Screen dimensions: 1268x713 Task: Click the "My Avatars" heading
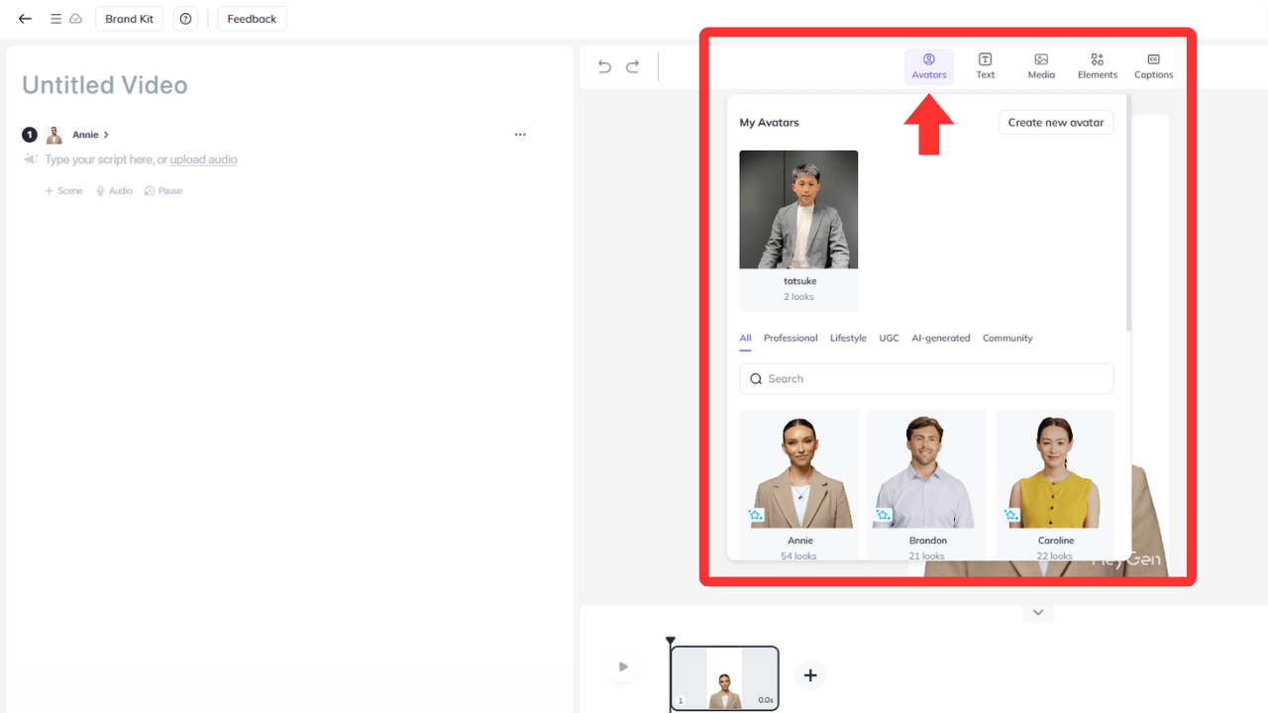770,123
